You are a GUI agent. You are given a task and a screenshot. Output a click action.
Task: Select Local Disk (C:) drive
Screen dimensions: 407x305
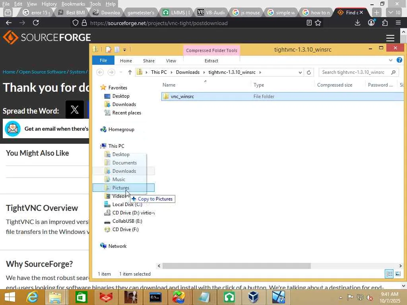tap(127, 205)
